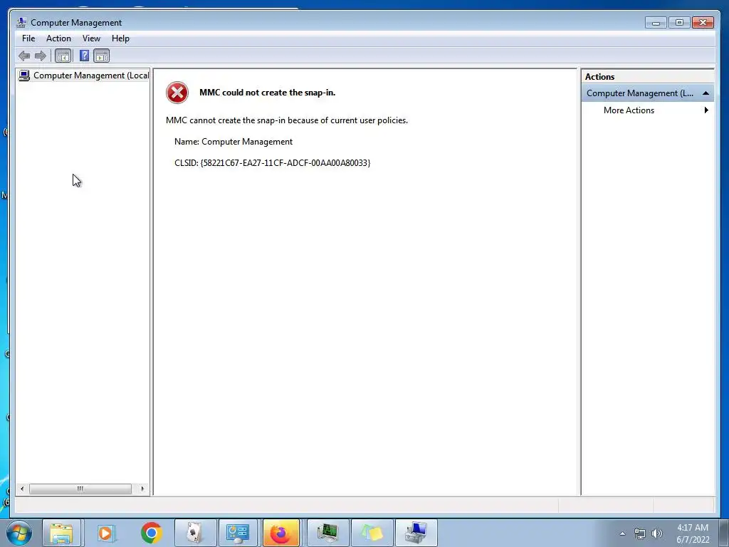The width and height of the screenshot is (729, 547).
Task: Minimize the Computer Management window
Action: click(656, 22)
